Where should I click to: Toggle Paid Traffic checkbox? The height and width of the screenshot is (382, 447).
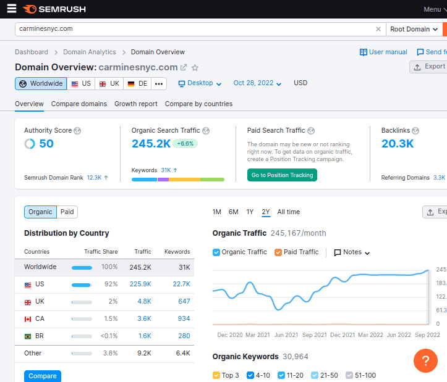point(278,252)
